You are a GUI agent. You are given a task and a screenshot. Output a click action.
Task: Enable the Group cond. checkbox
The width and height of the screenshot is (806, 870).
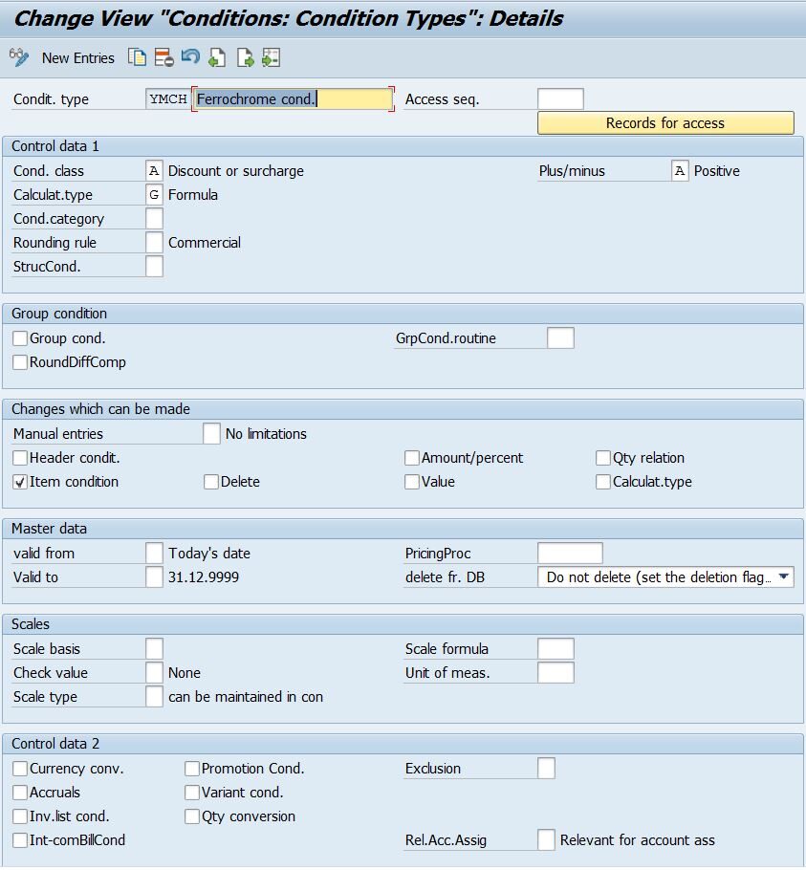pos(20,338)
